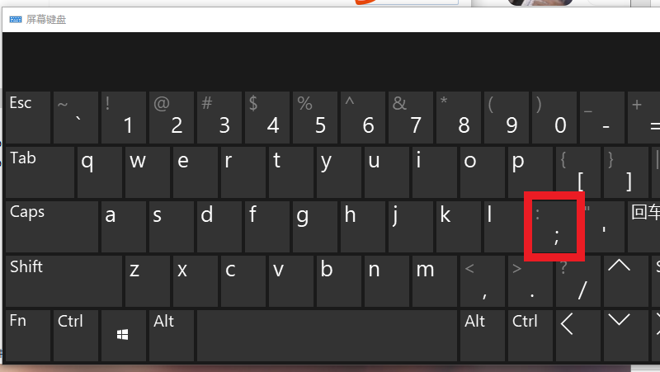Toggle the left Shift key

64,281
